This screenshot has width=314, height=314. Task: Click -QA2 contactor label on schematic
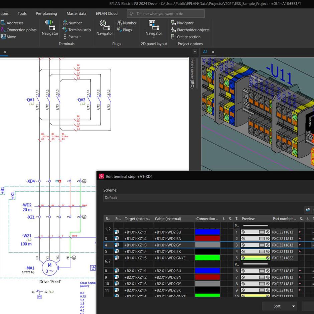(81, 100)
